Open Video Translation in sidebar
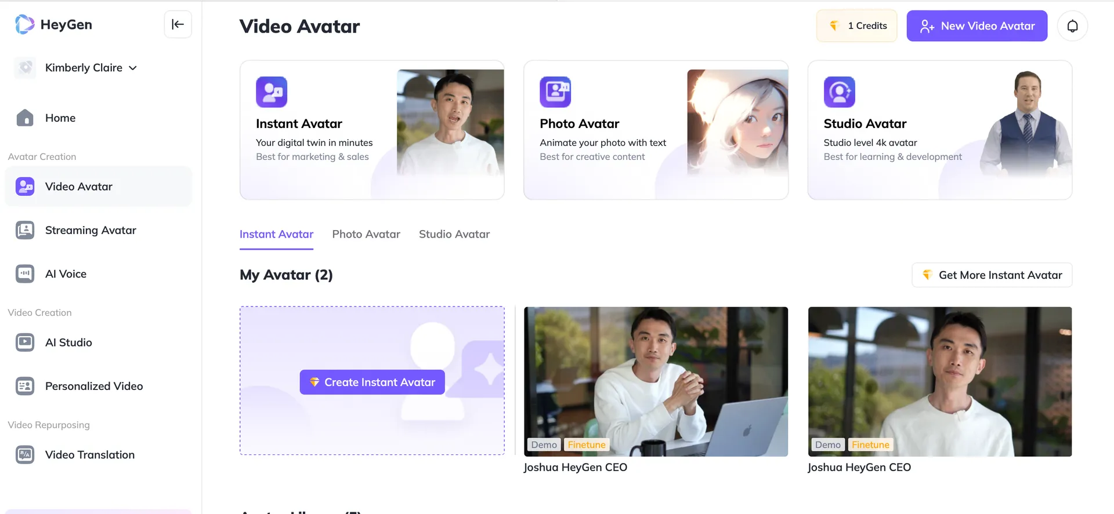 click(89, 455)
